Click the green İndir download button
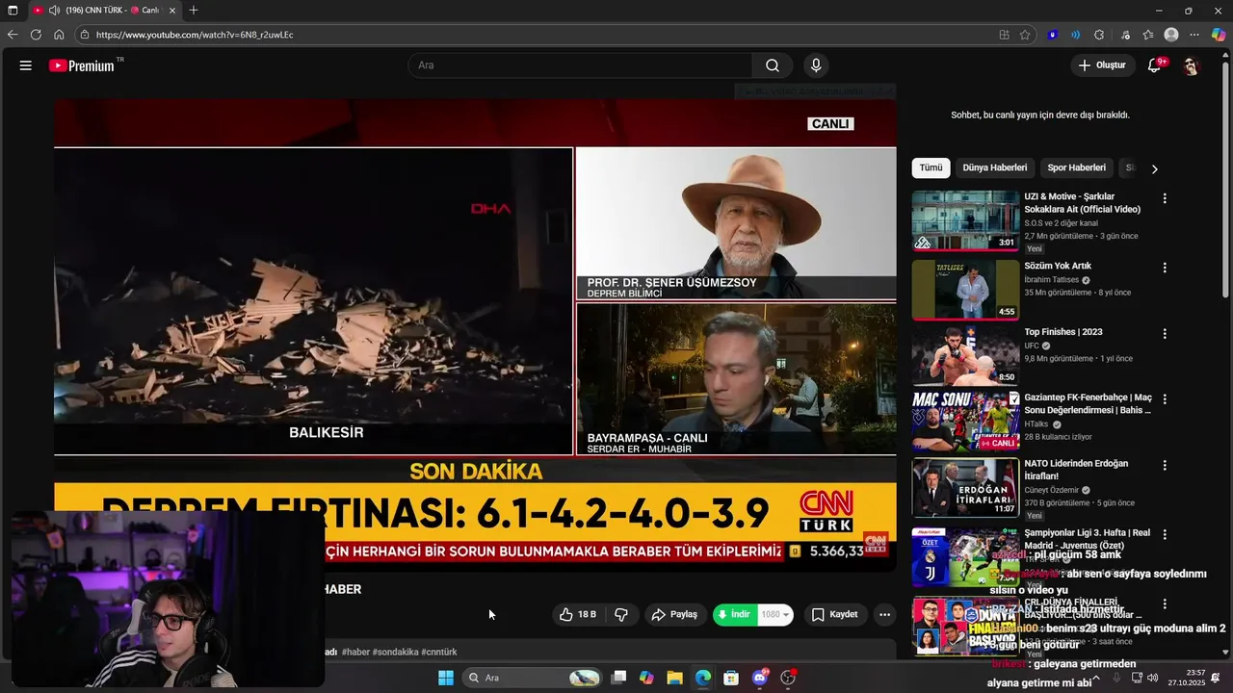1233x693 pixels. tap(735, 614)
